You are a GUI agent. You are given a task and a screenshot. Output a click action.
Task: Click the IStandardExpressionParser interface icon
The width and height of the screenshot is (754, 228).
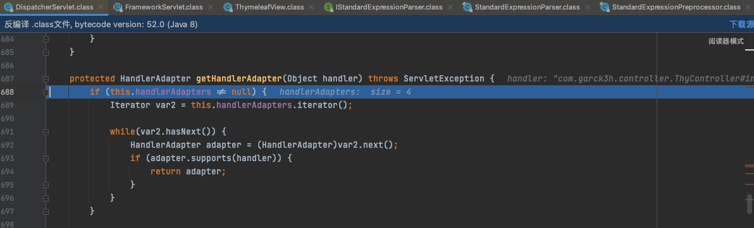click(328, 7)
